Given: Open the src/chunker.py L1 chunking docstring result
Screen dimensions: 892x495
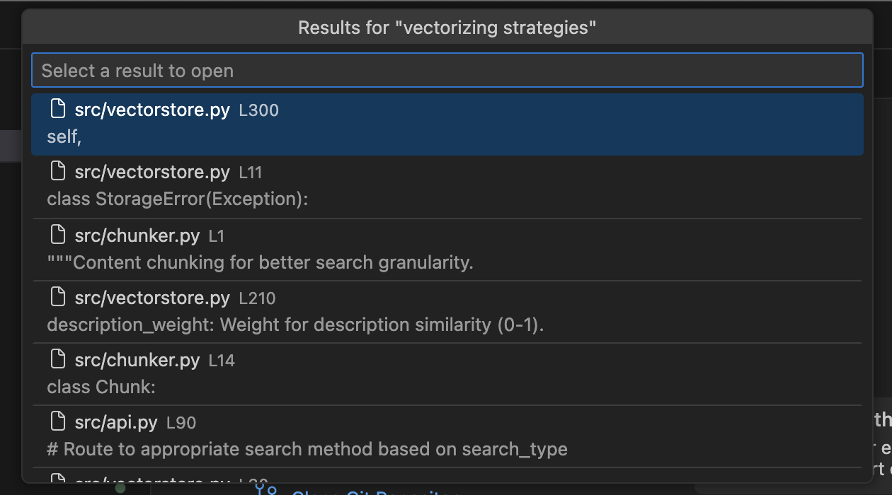Looking at the screenshot, I should 446,248.
